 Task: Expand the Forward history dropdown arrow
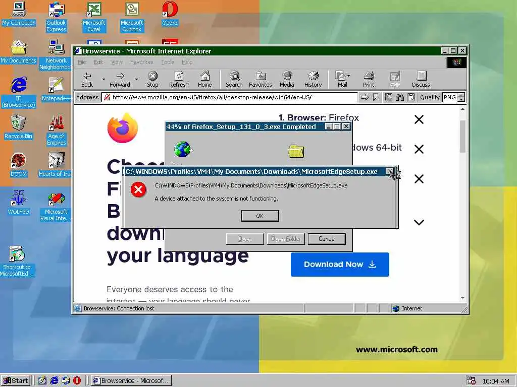coord(136,79)
